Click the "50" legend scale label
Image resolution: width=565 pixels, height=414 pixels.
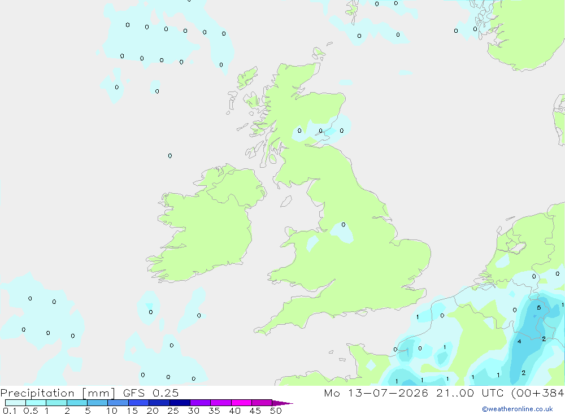(x=276, y=411)
